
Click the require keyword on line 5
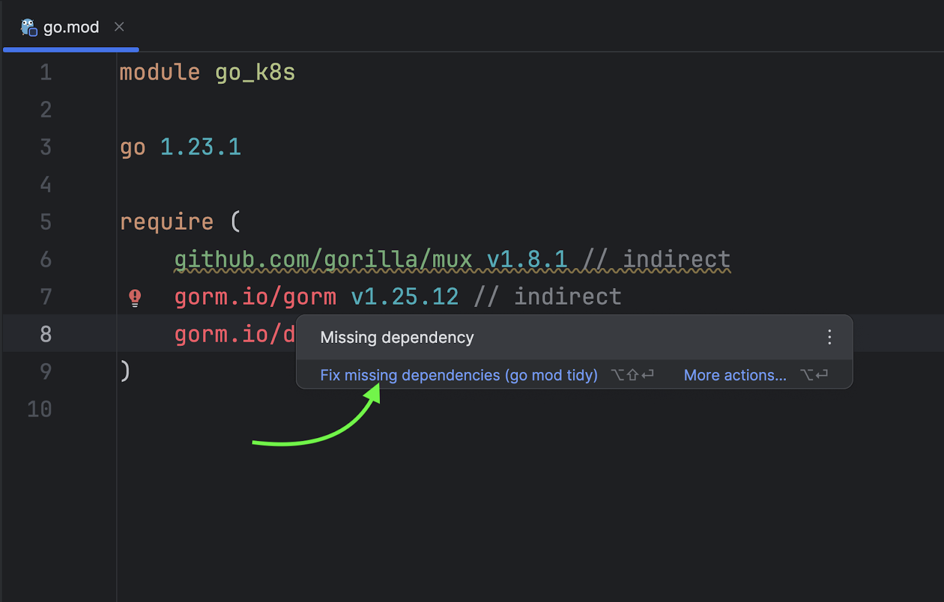pos(166,222)
